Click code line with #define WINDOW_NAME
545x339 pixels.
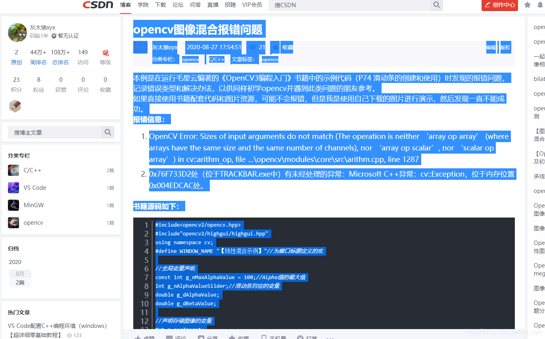[239, 251]
